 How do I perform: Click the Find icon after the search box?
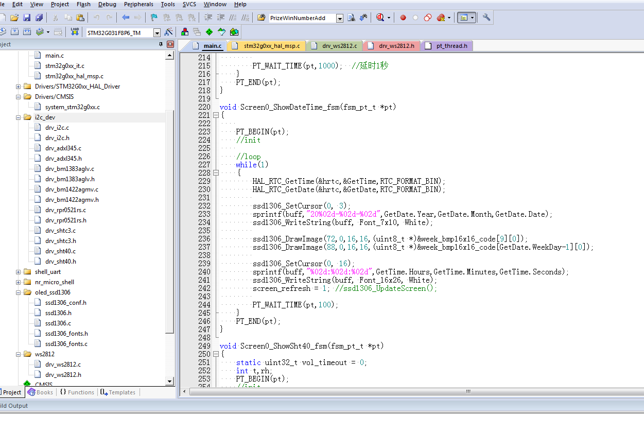[352, 18]
